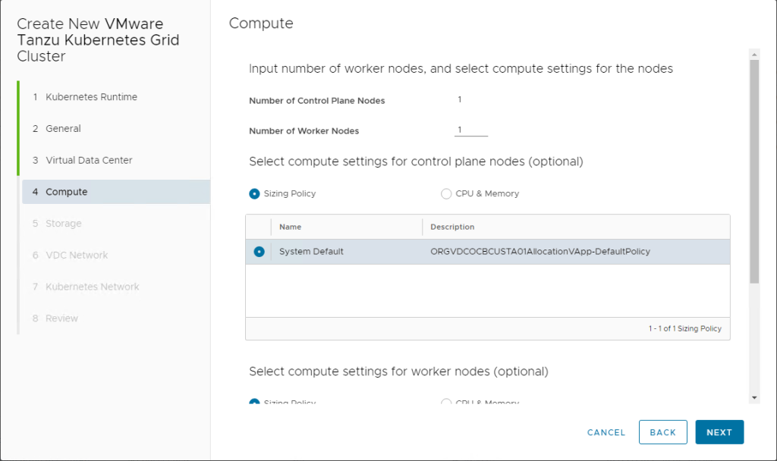Screen dimensions: 777x461
Task: Click the Description column header
Action: 452,227
